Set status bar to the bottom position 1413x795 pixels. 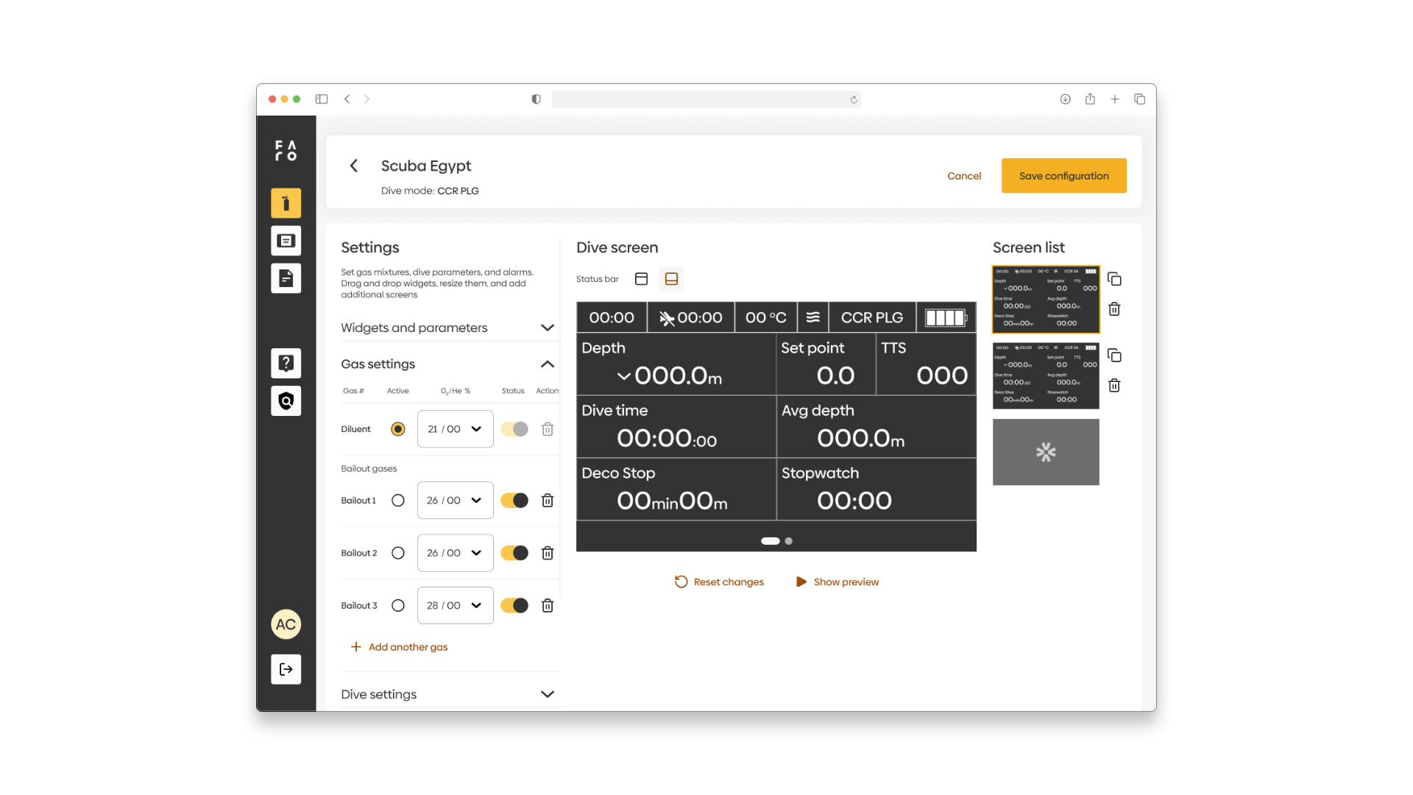tap(671, 279)
